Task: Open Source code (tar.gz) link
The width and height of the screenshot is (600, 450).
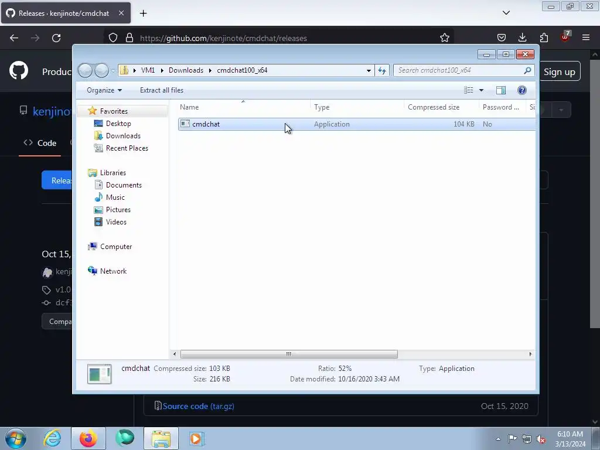Action: click(198, 406)
